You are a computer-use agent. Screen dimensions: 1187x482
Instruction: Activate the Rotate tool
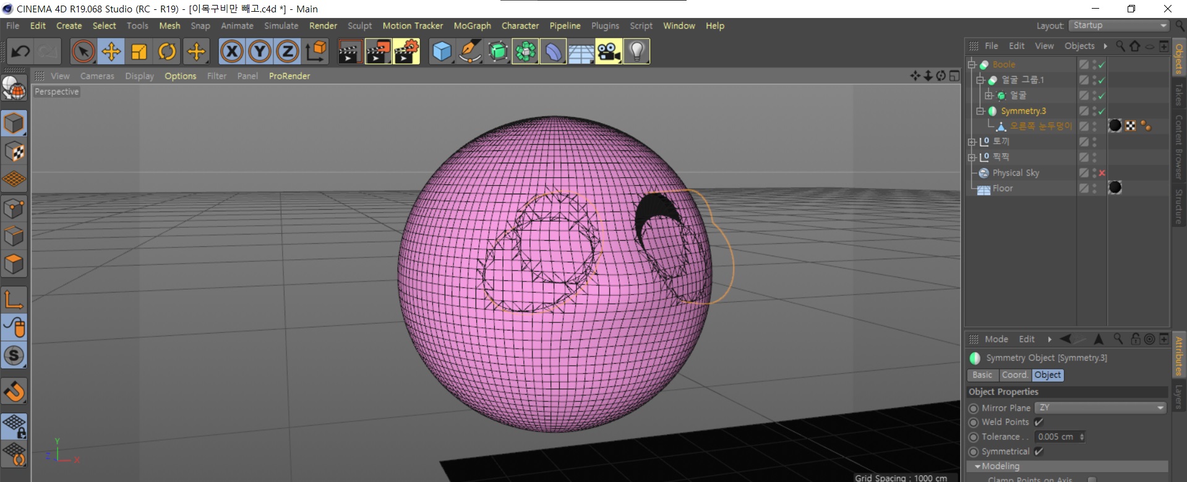click(x=167, y=51)
